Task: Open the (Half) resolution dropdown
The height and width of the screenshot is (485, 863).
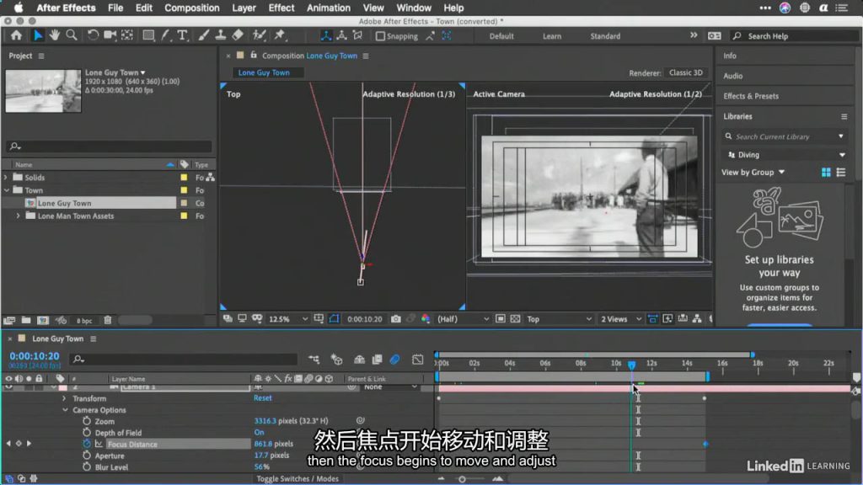Action: point(463,319)
